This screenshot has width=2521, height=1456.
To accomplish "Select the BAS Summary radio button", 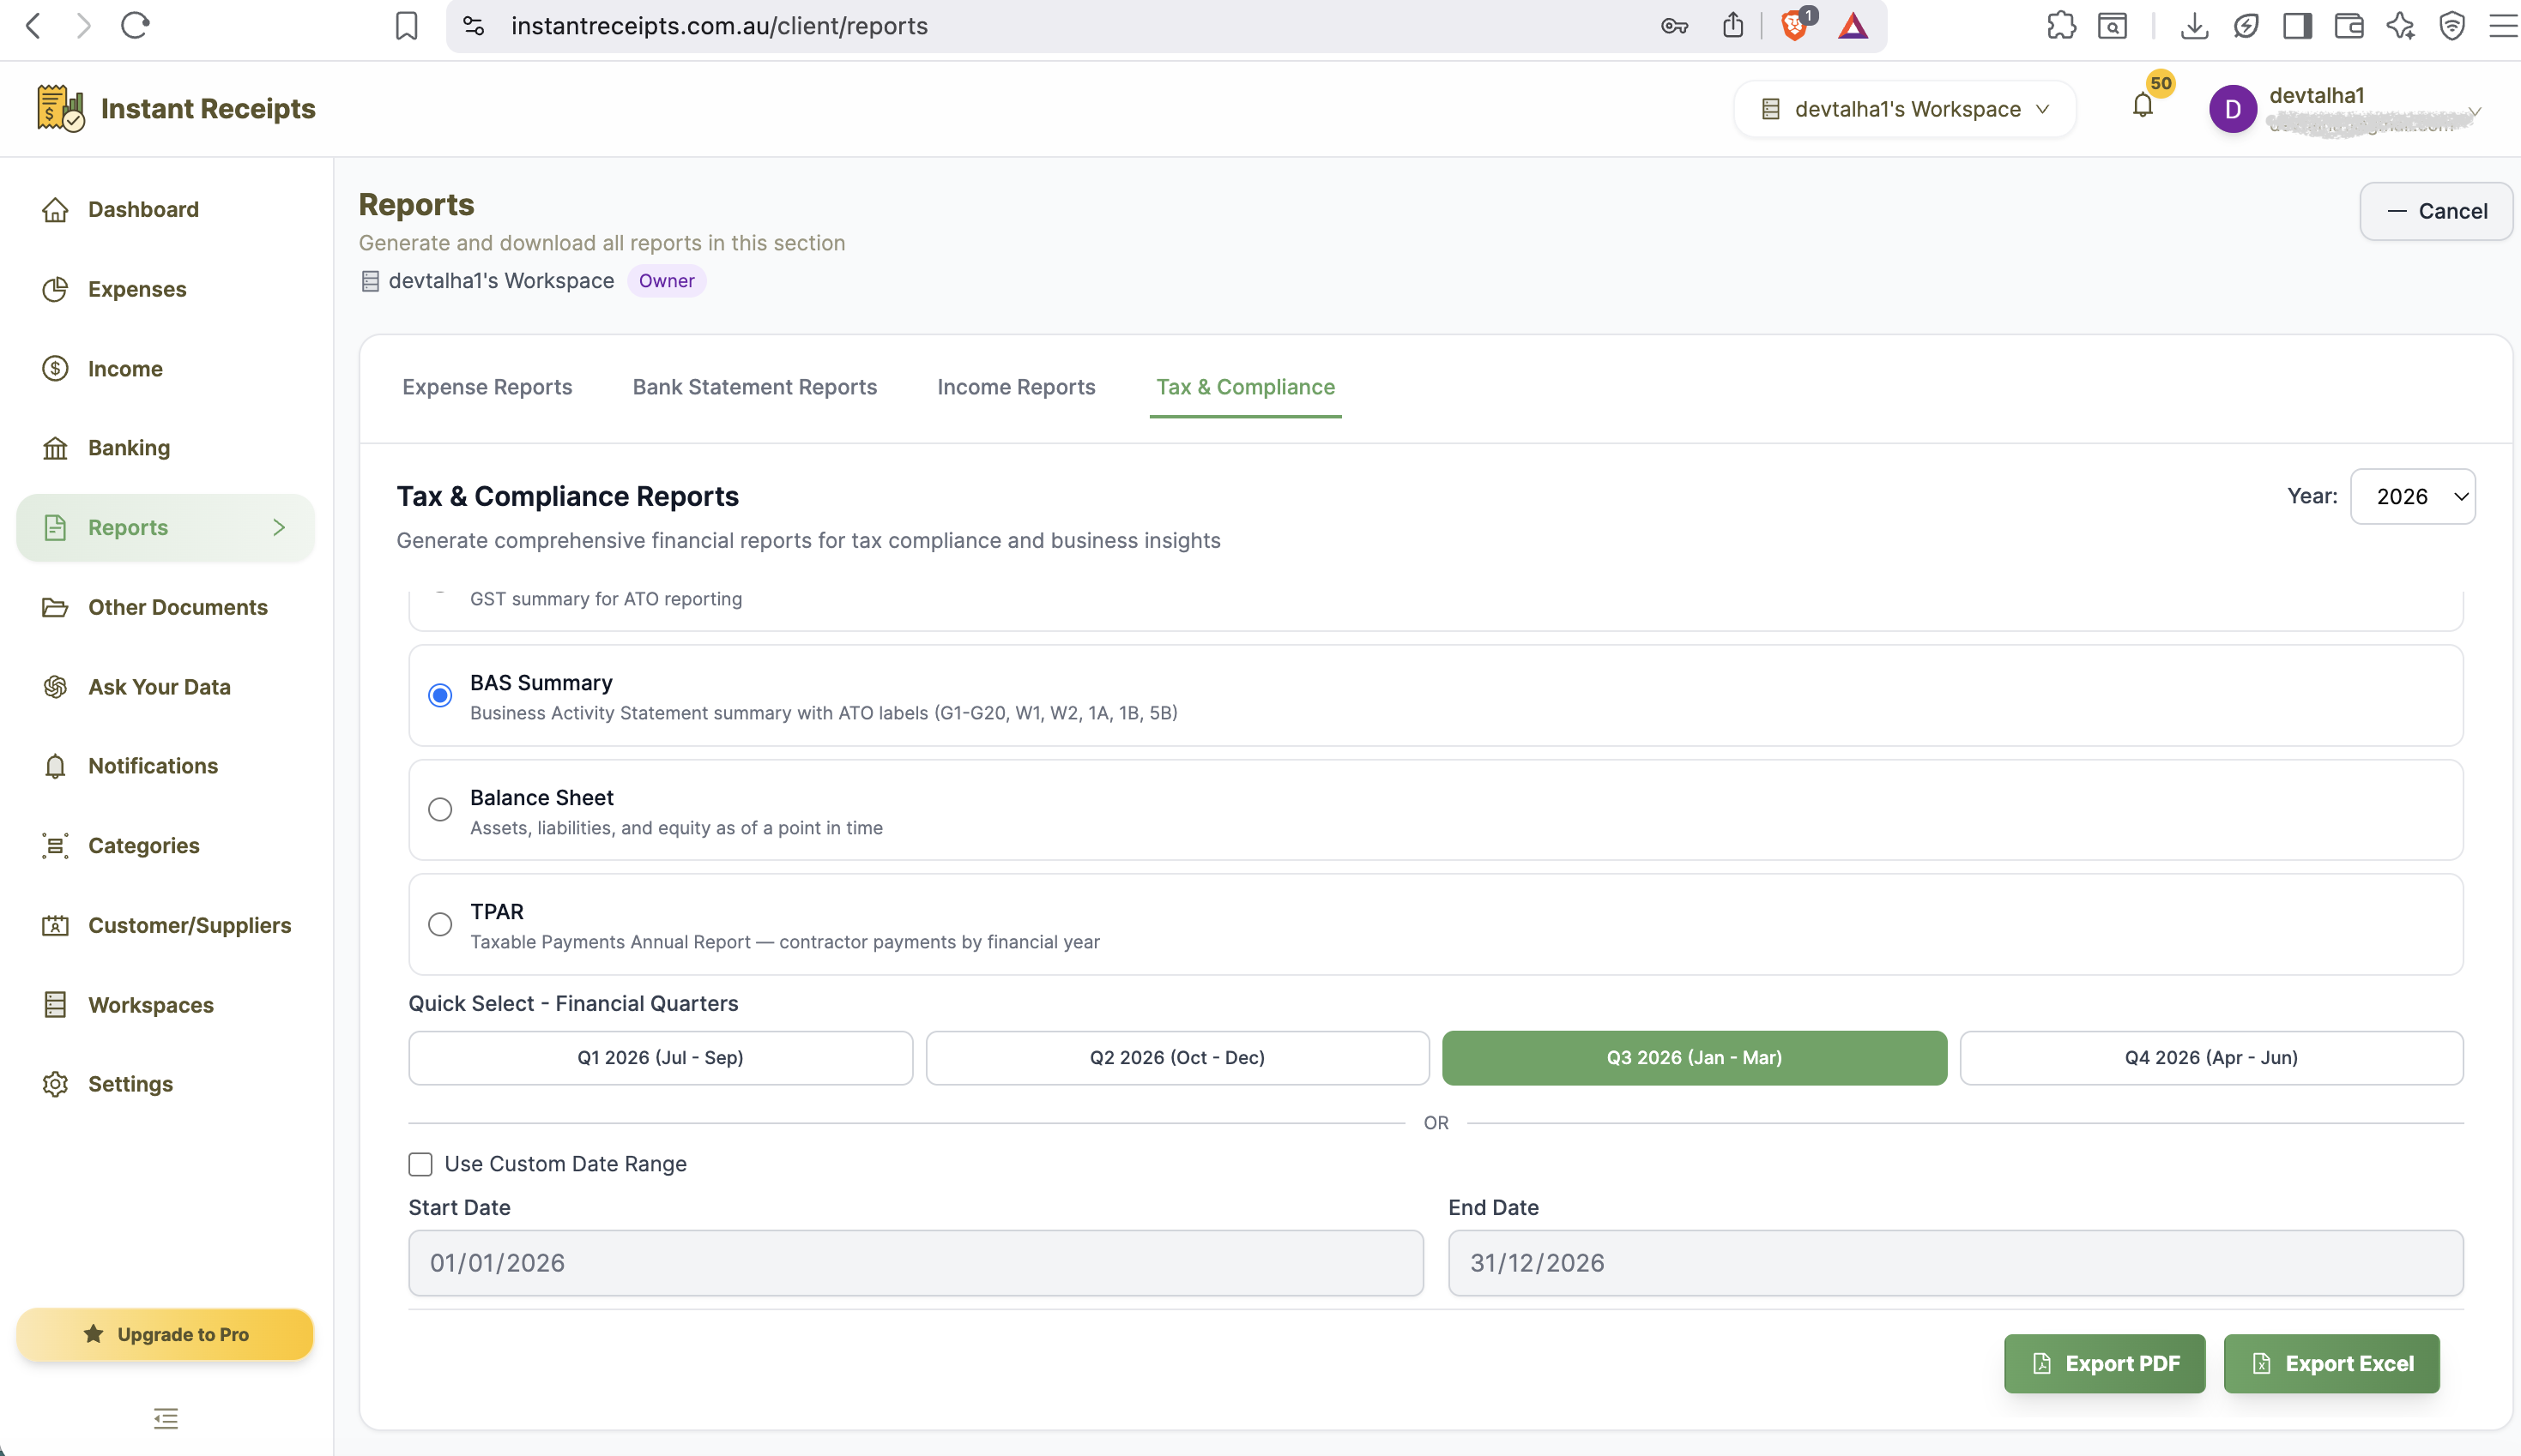I will click(440, 695).
